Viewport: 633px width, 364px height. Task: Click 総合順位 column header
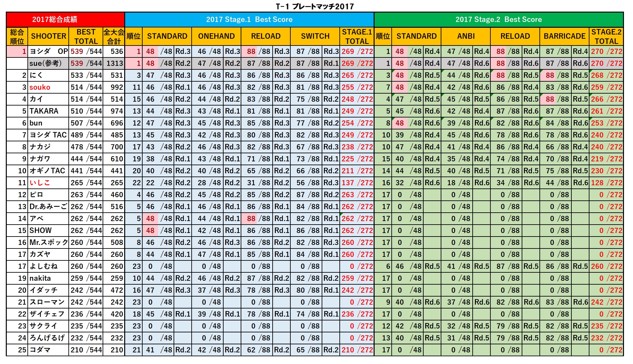17,36
